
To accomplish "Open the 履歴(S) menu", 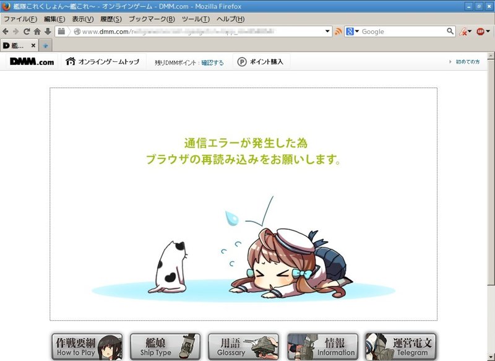I will [111, 19].
